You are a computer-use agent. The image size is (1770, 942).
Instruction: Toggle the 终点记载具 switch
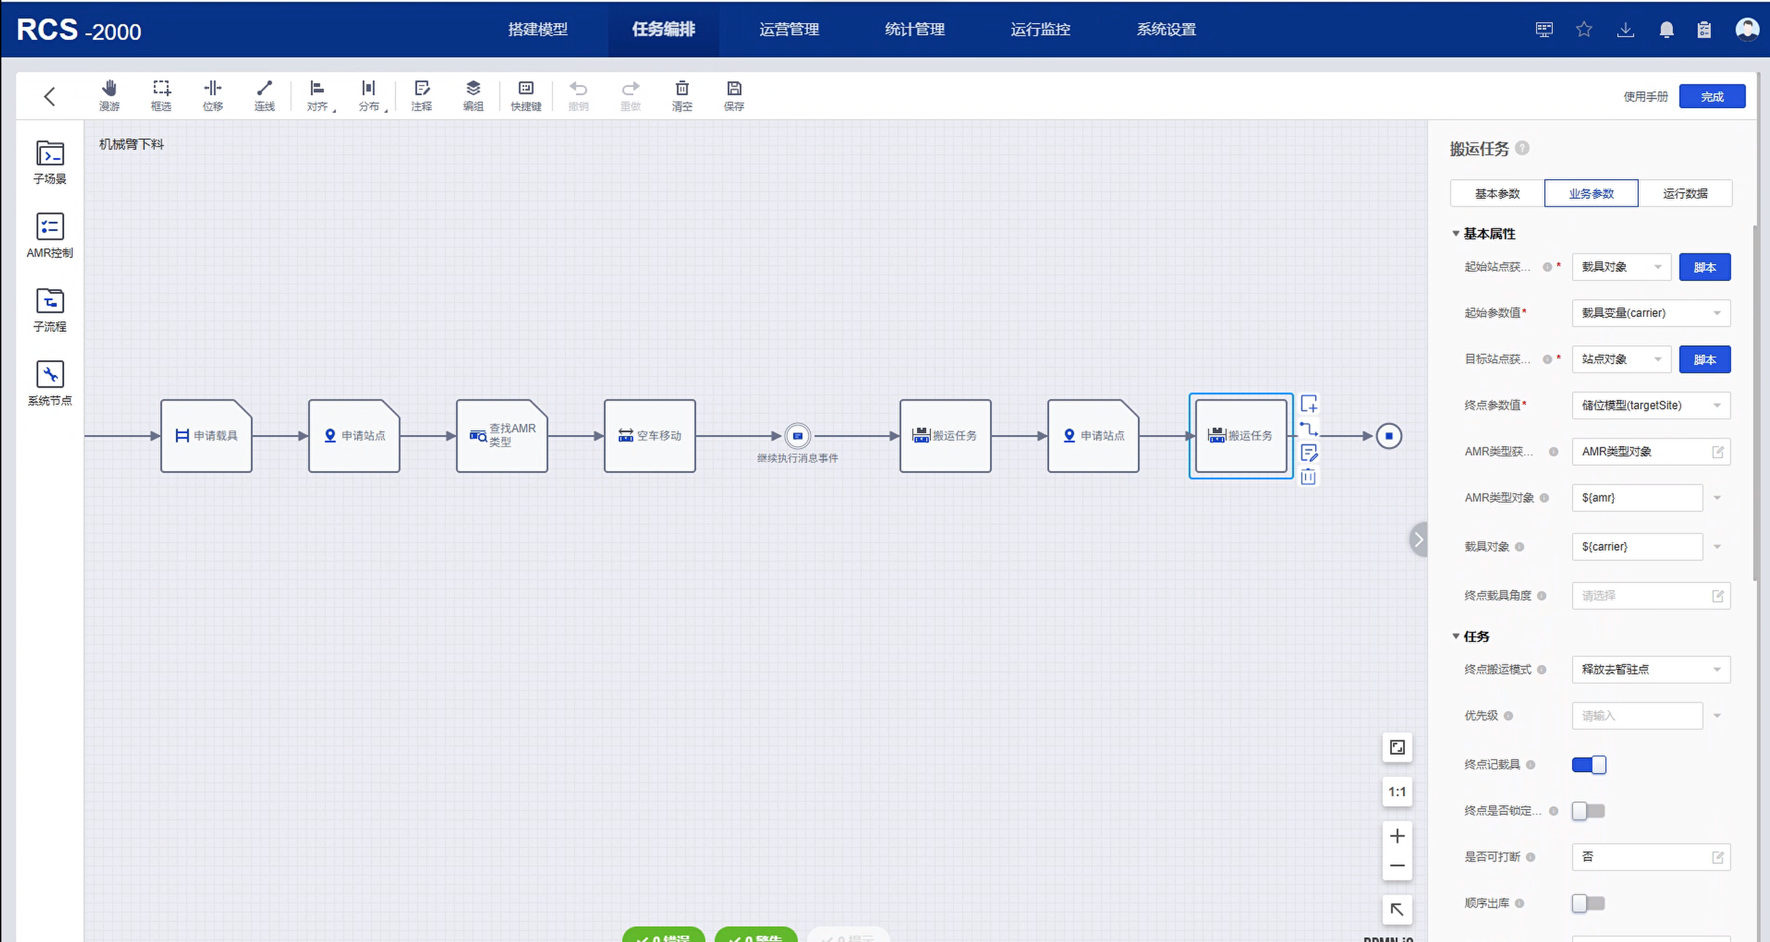click(1589, 765)
